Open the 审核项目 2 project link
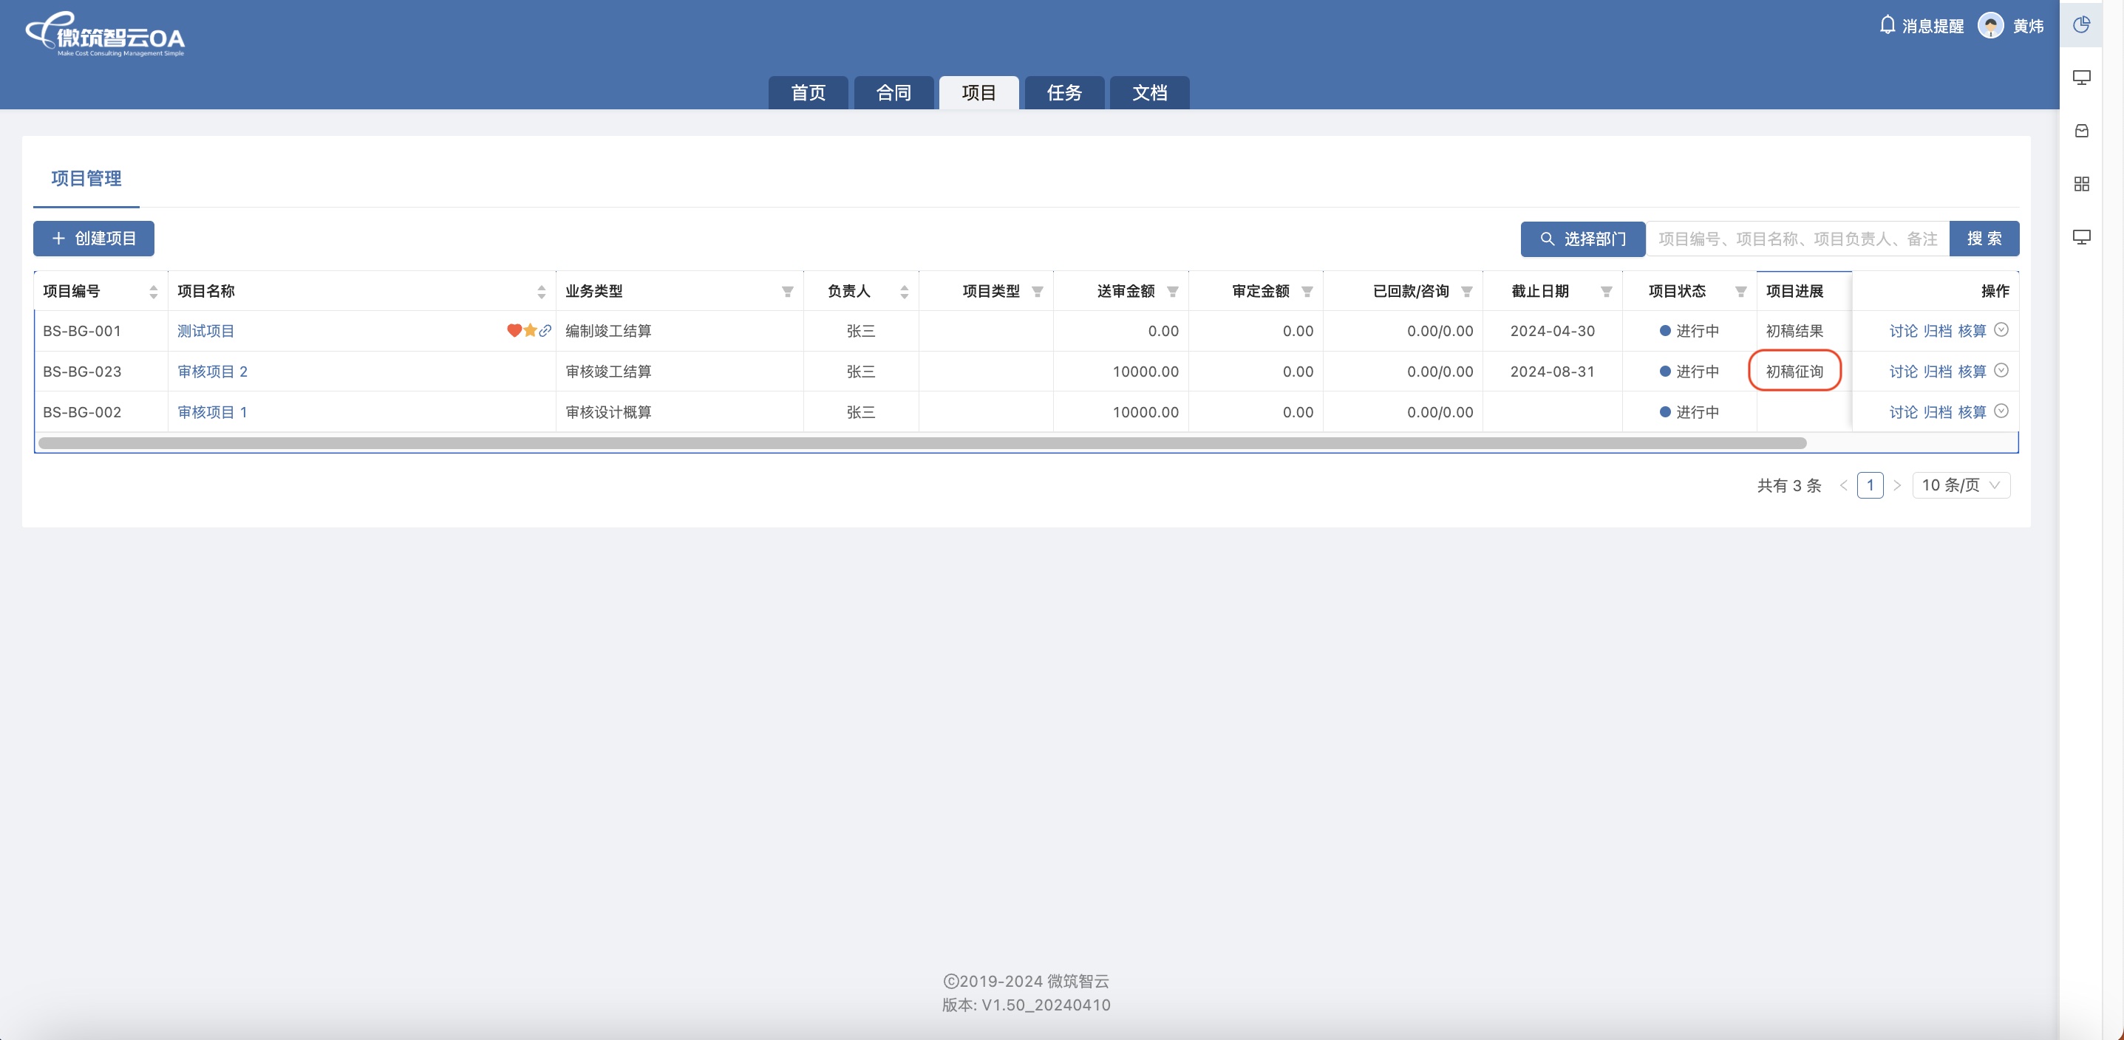 [213, 372]
